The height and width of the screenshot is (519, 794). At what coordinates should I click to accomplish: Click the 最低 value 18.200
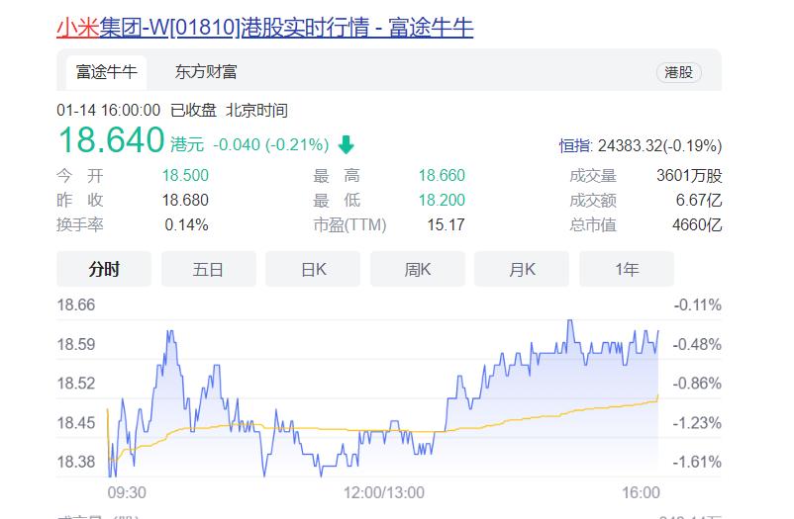click(x=442, y=201)
